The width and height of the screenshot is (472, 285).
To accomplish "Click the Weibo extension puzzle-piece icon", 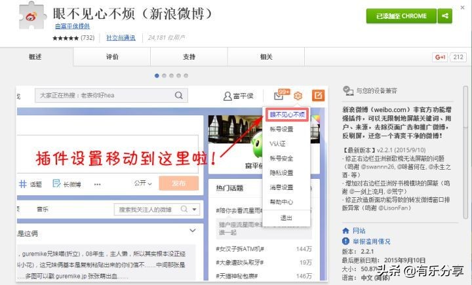I will coord(33,16).
